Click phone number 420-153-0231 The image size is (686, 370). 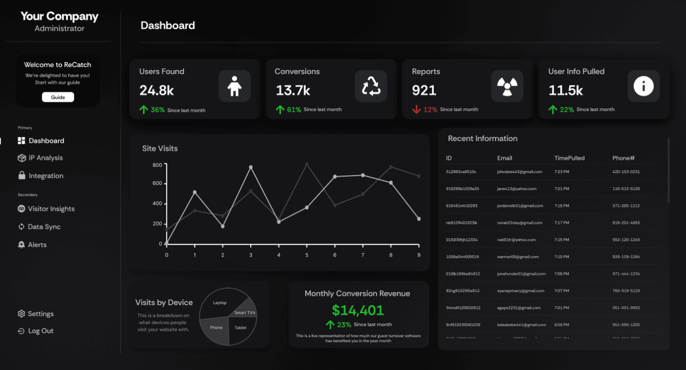tap(626, 172)
